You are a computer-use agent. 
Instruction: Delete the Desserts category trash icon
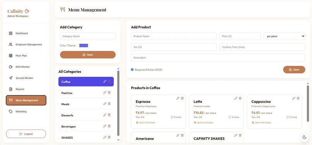coord(109,115)
